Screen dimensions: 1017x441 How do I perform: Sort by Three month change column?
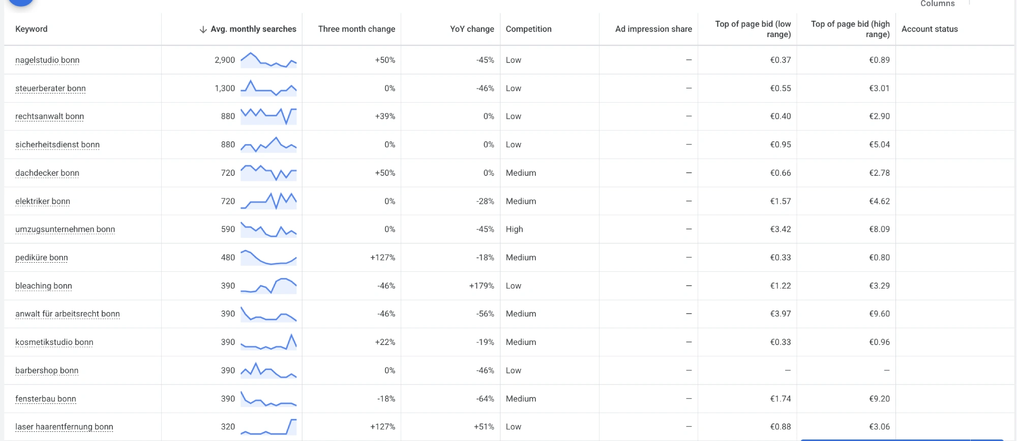pyautogui.click(x=356, y=29)
